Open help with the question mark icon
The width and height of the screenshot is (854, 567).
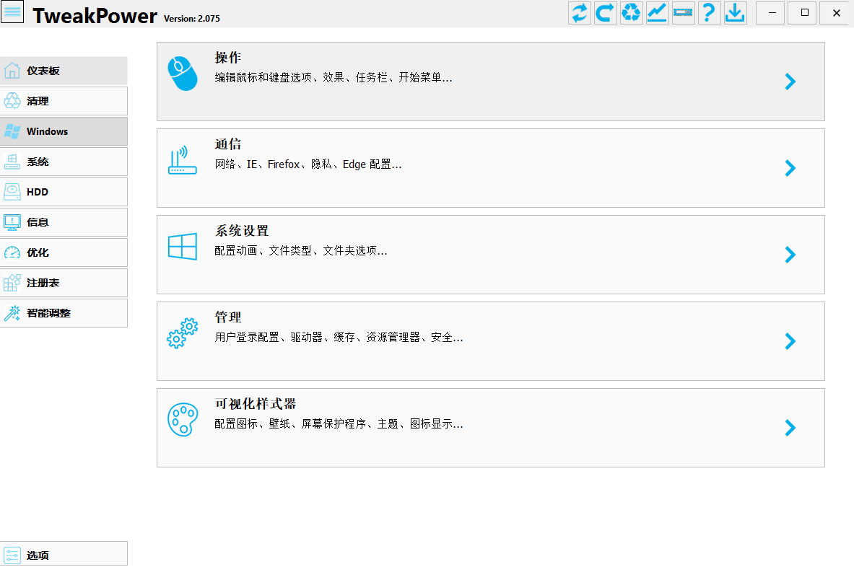coord(709,13)
